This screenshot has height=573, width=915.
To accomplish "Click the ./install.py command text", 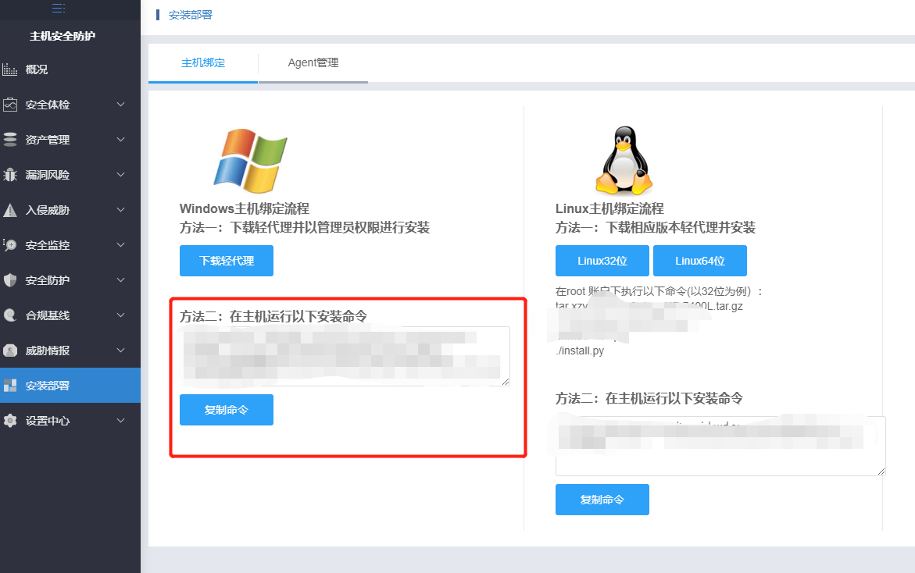I will tap(580, 351).
